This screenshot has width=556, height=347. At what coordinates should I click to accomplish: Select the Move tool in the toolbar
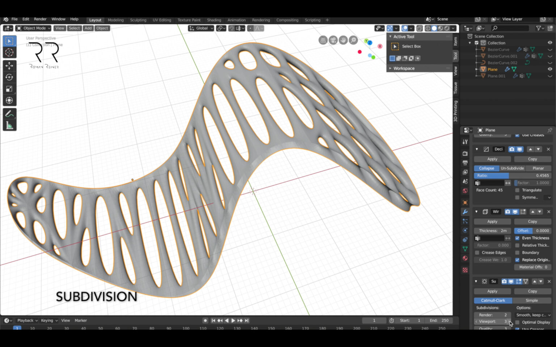[x=9, y=65]
